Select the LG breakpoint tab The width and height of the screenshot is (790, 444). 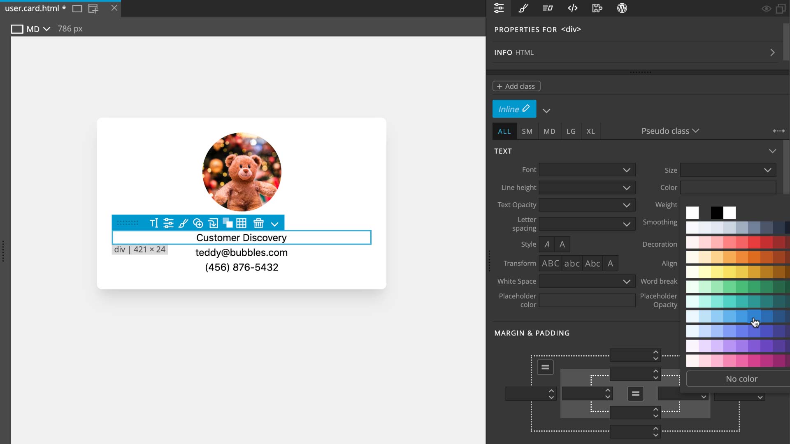[x=571, y=132]
